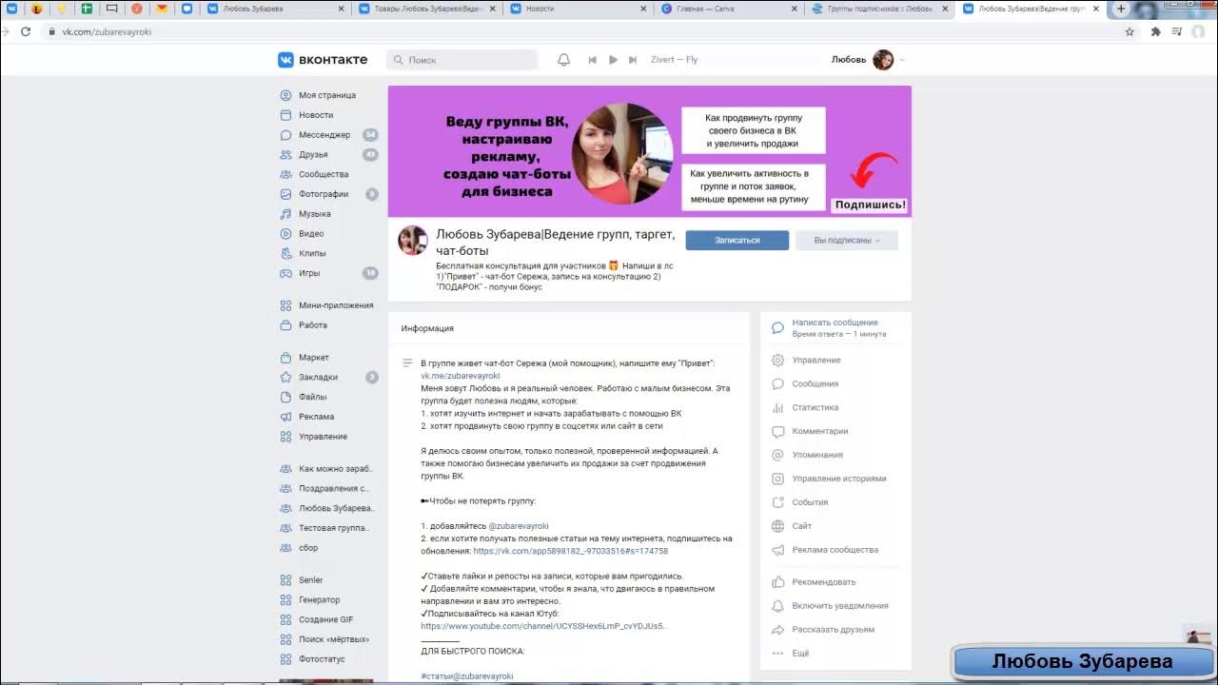Skip to next track in header
This screenshot has width=1218, height=685.
click(633, 59)
